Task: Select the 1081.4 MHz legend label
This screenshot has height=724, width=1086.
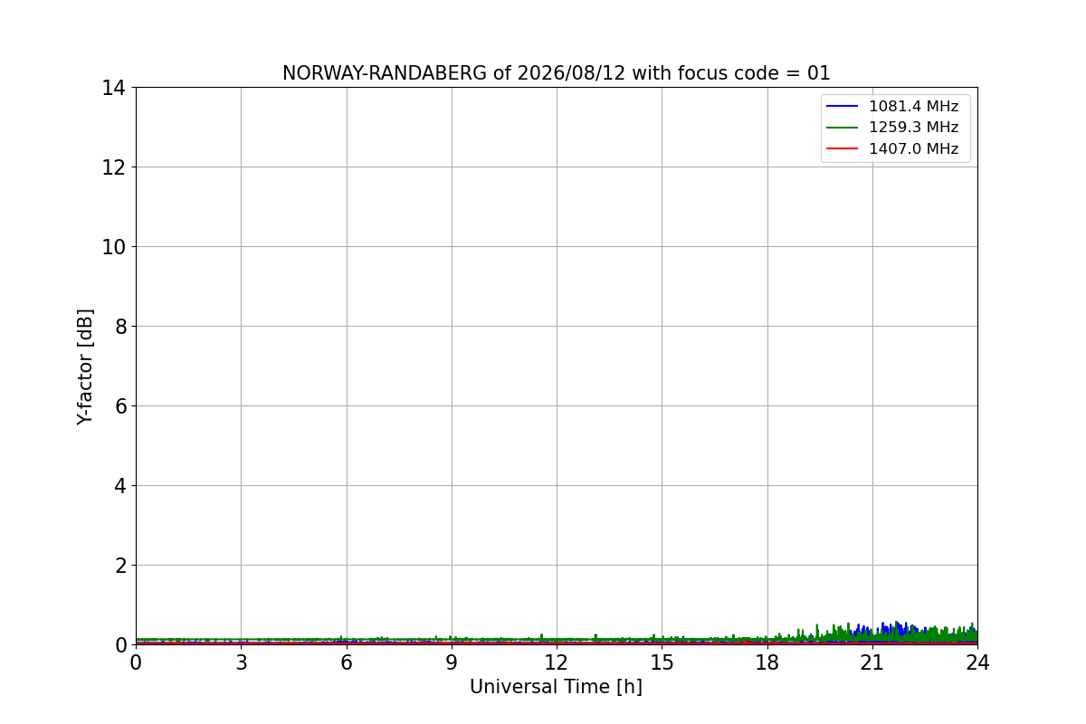Action: [913, 106]
